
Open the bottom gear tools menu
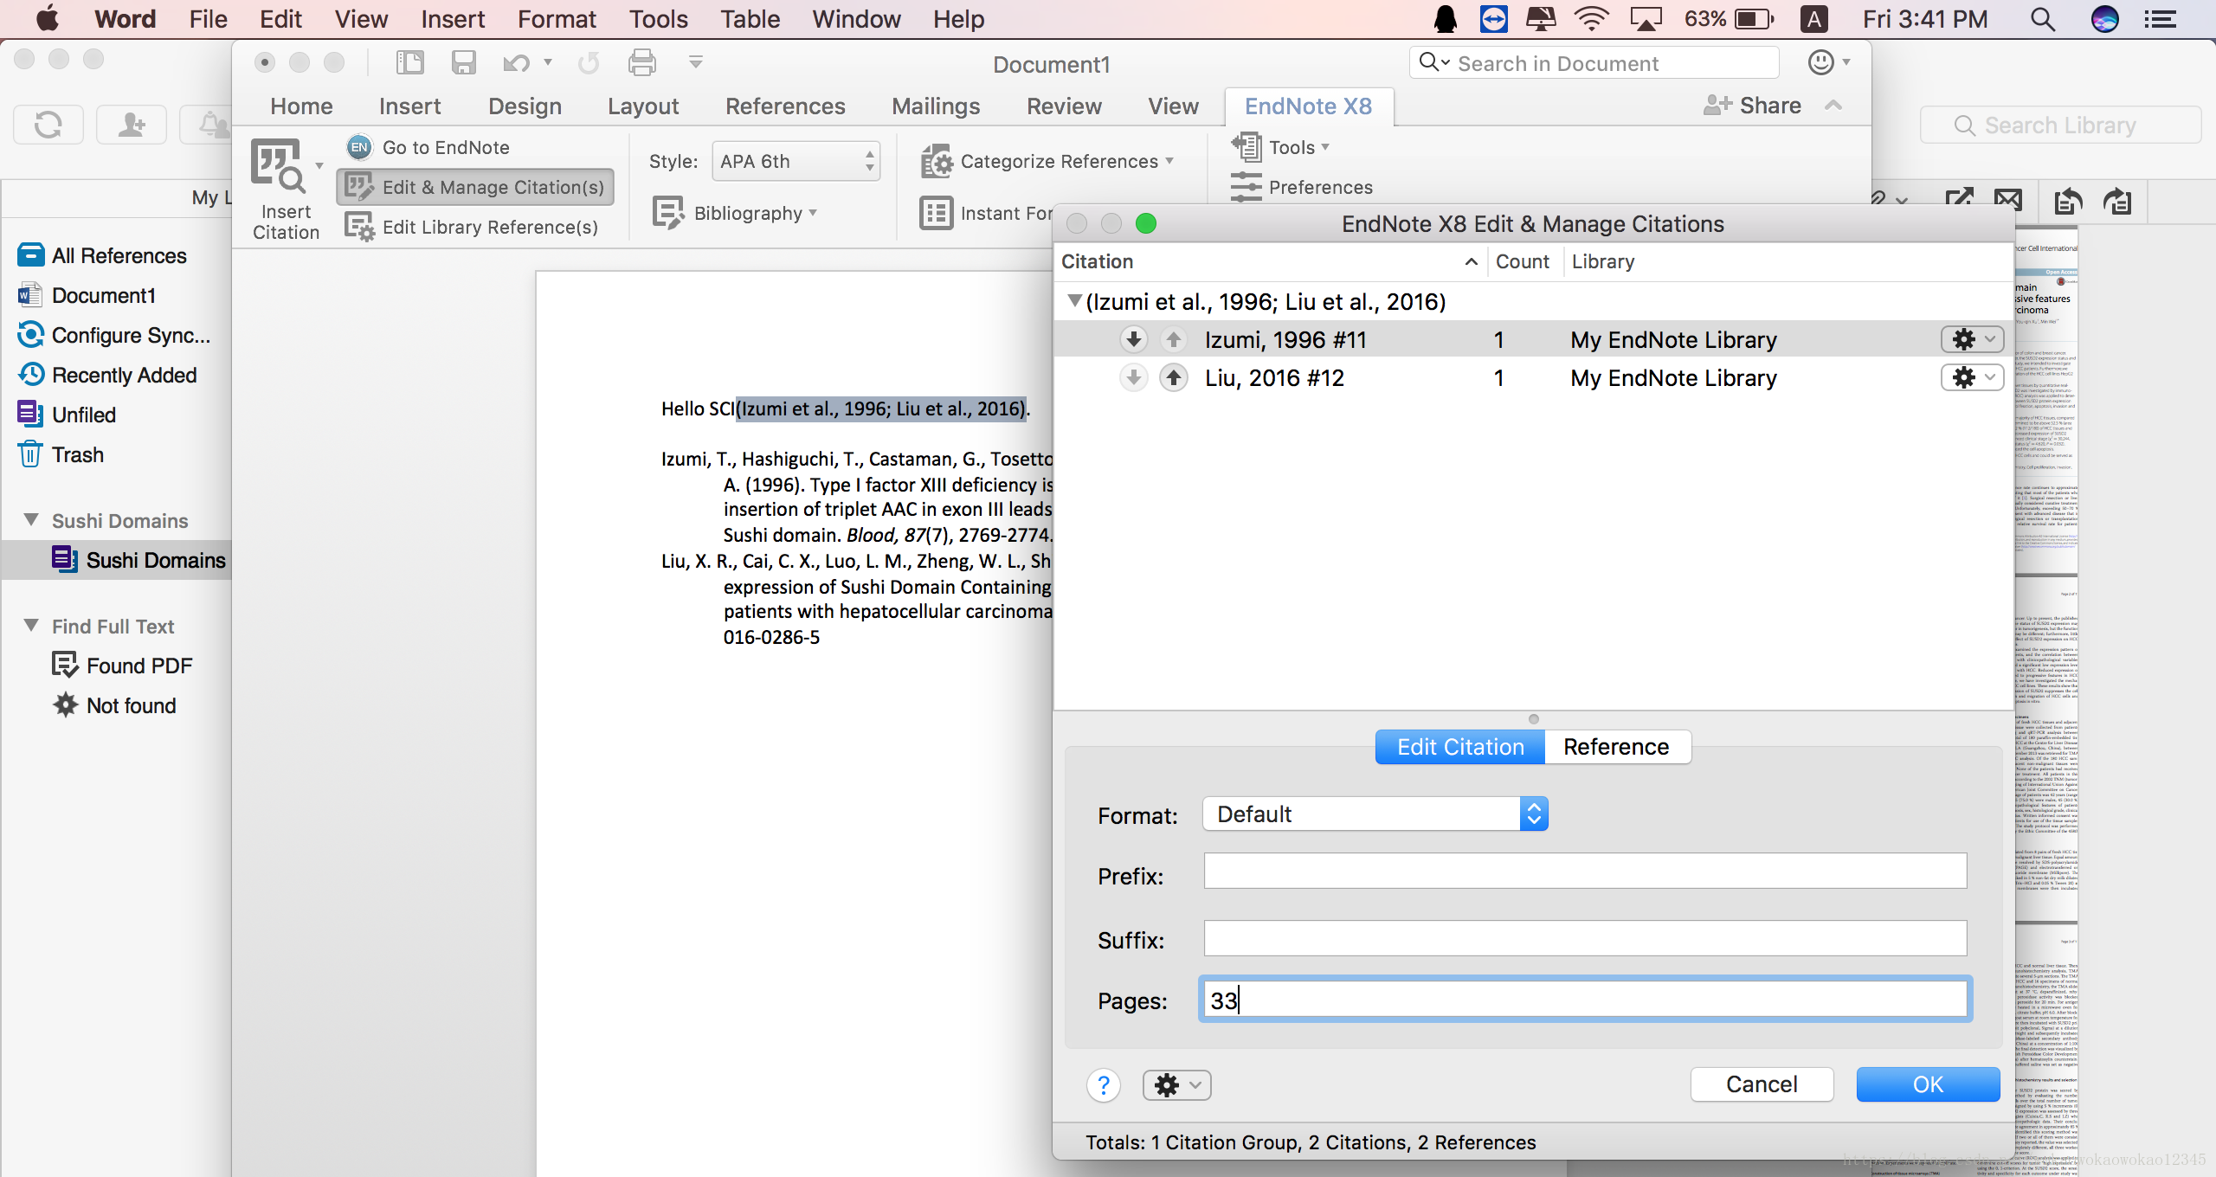tap(1176, 1085)
